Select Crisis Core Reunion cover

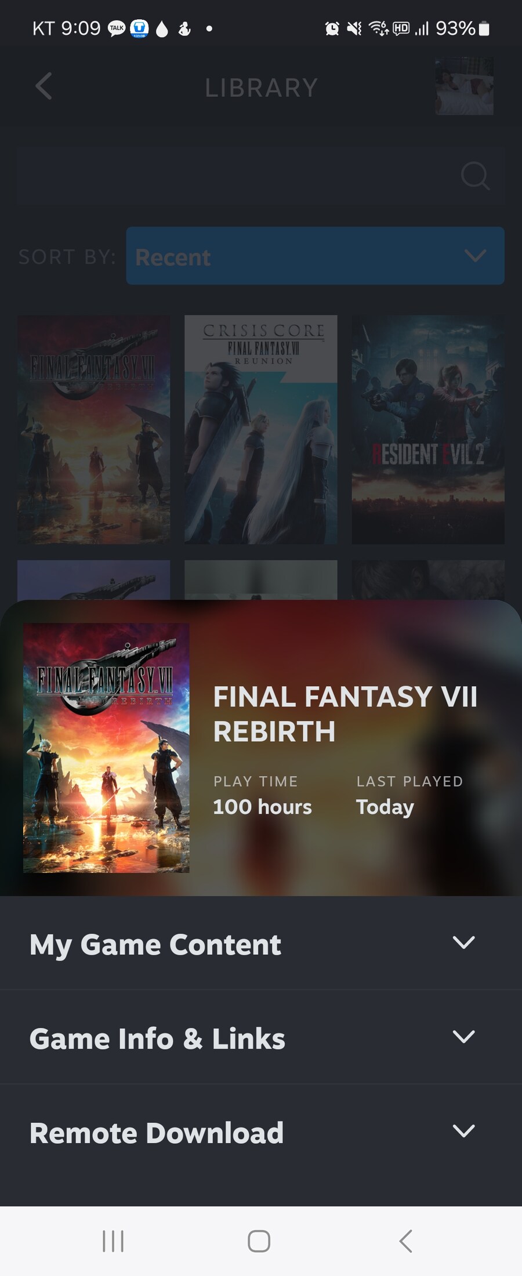point(260,429)
